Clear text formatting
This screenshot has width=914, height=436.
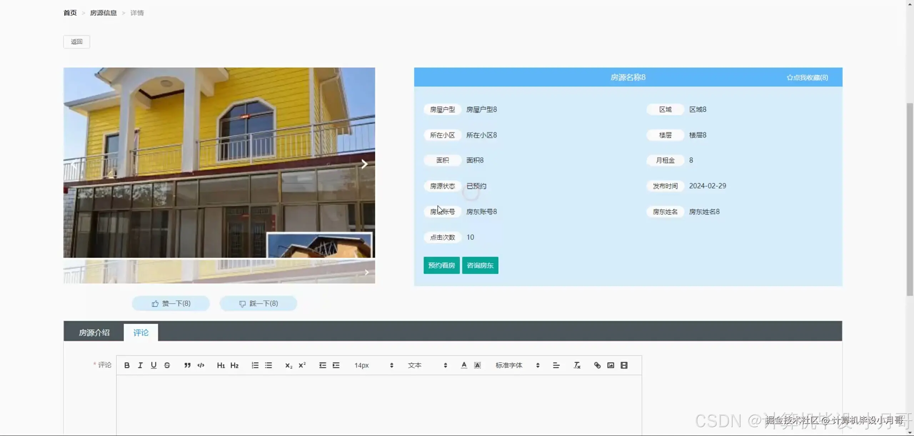[x=577, y=365]
